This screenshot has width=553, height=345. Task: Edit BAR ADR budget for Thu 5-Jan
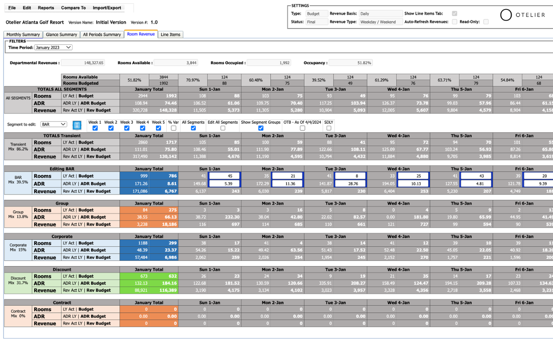[476, 184]
